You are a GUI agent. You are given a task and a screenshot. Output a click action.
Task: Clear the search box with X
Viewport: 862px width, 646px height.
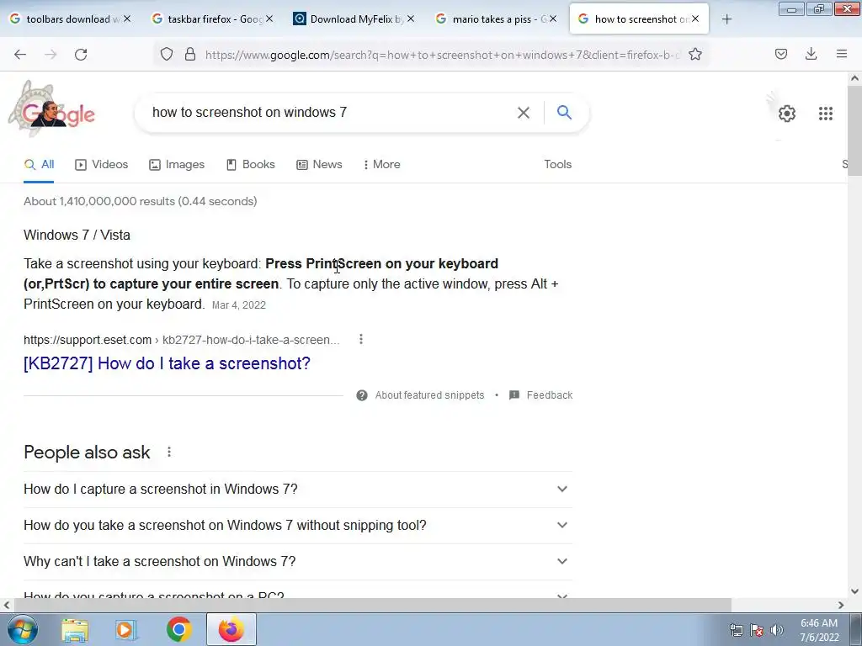pos(524,113)
